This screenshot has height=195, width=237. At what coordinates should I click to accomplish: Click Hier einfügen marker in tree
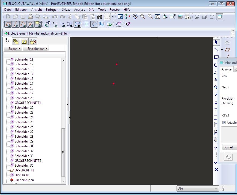pos(24,180)
